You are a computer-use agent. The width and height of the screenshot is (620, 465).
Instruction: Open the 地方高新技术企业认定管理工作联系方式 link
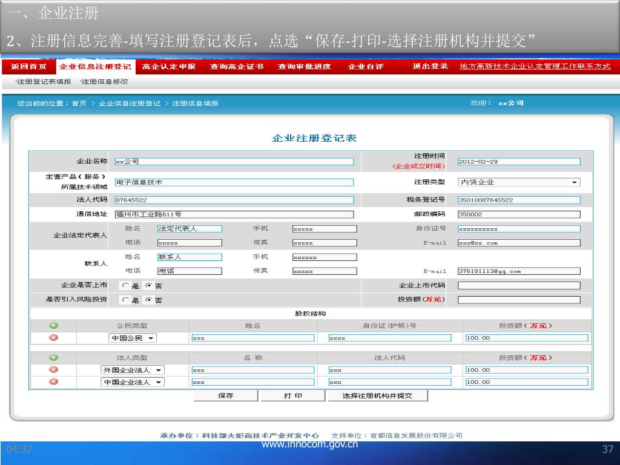[535, 67]
